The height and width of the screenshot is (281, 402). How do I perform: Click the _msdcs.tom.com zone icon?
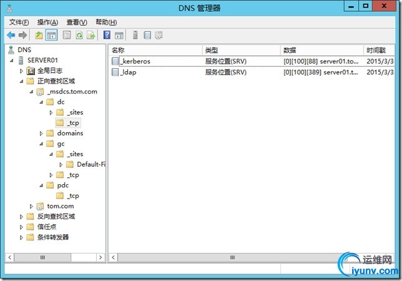pos(40,92)
